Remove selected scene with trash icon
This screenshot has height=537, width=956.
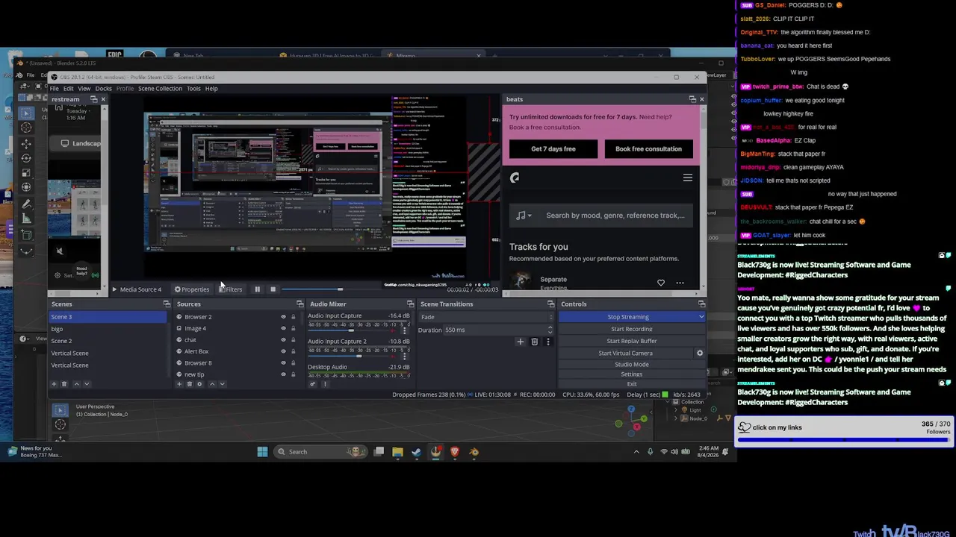pyautogui.click(x=64, y=384)
